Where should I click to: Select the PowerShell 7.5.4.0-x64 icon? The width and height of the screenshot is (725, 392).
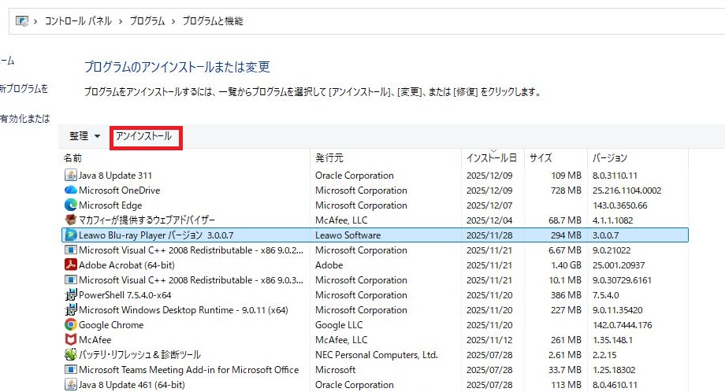tap(70, 295)
